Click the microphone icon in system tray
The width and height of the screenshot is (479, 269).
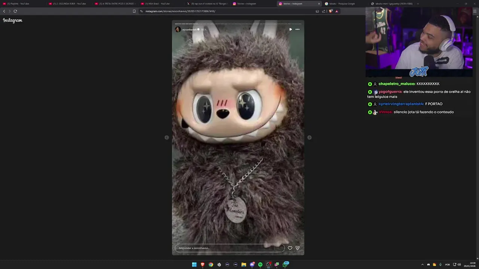440,265
